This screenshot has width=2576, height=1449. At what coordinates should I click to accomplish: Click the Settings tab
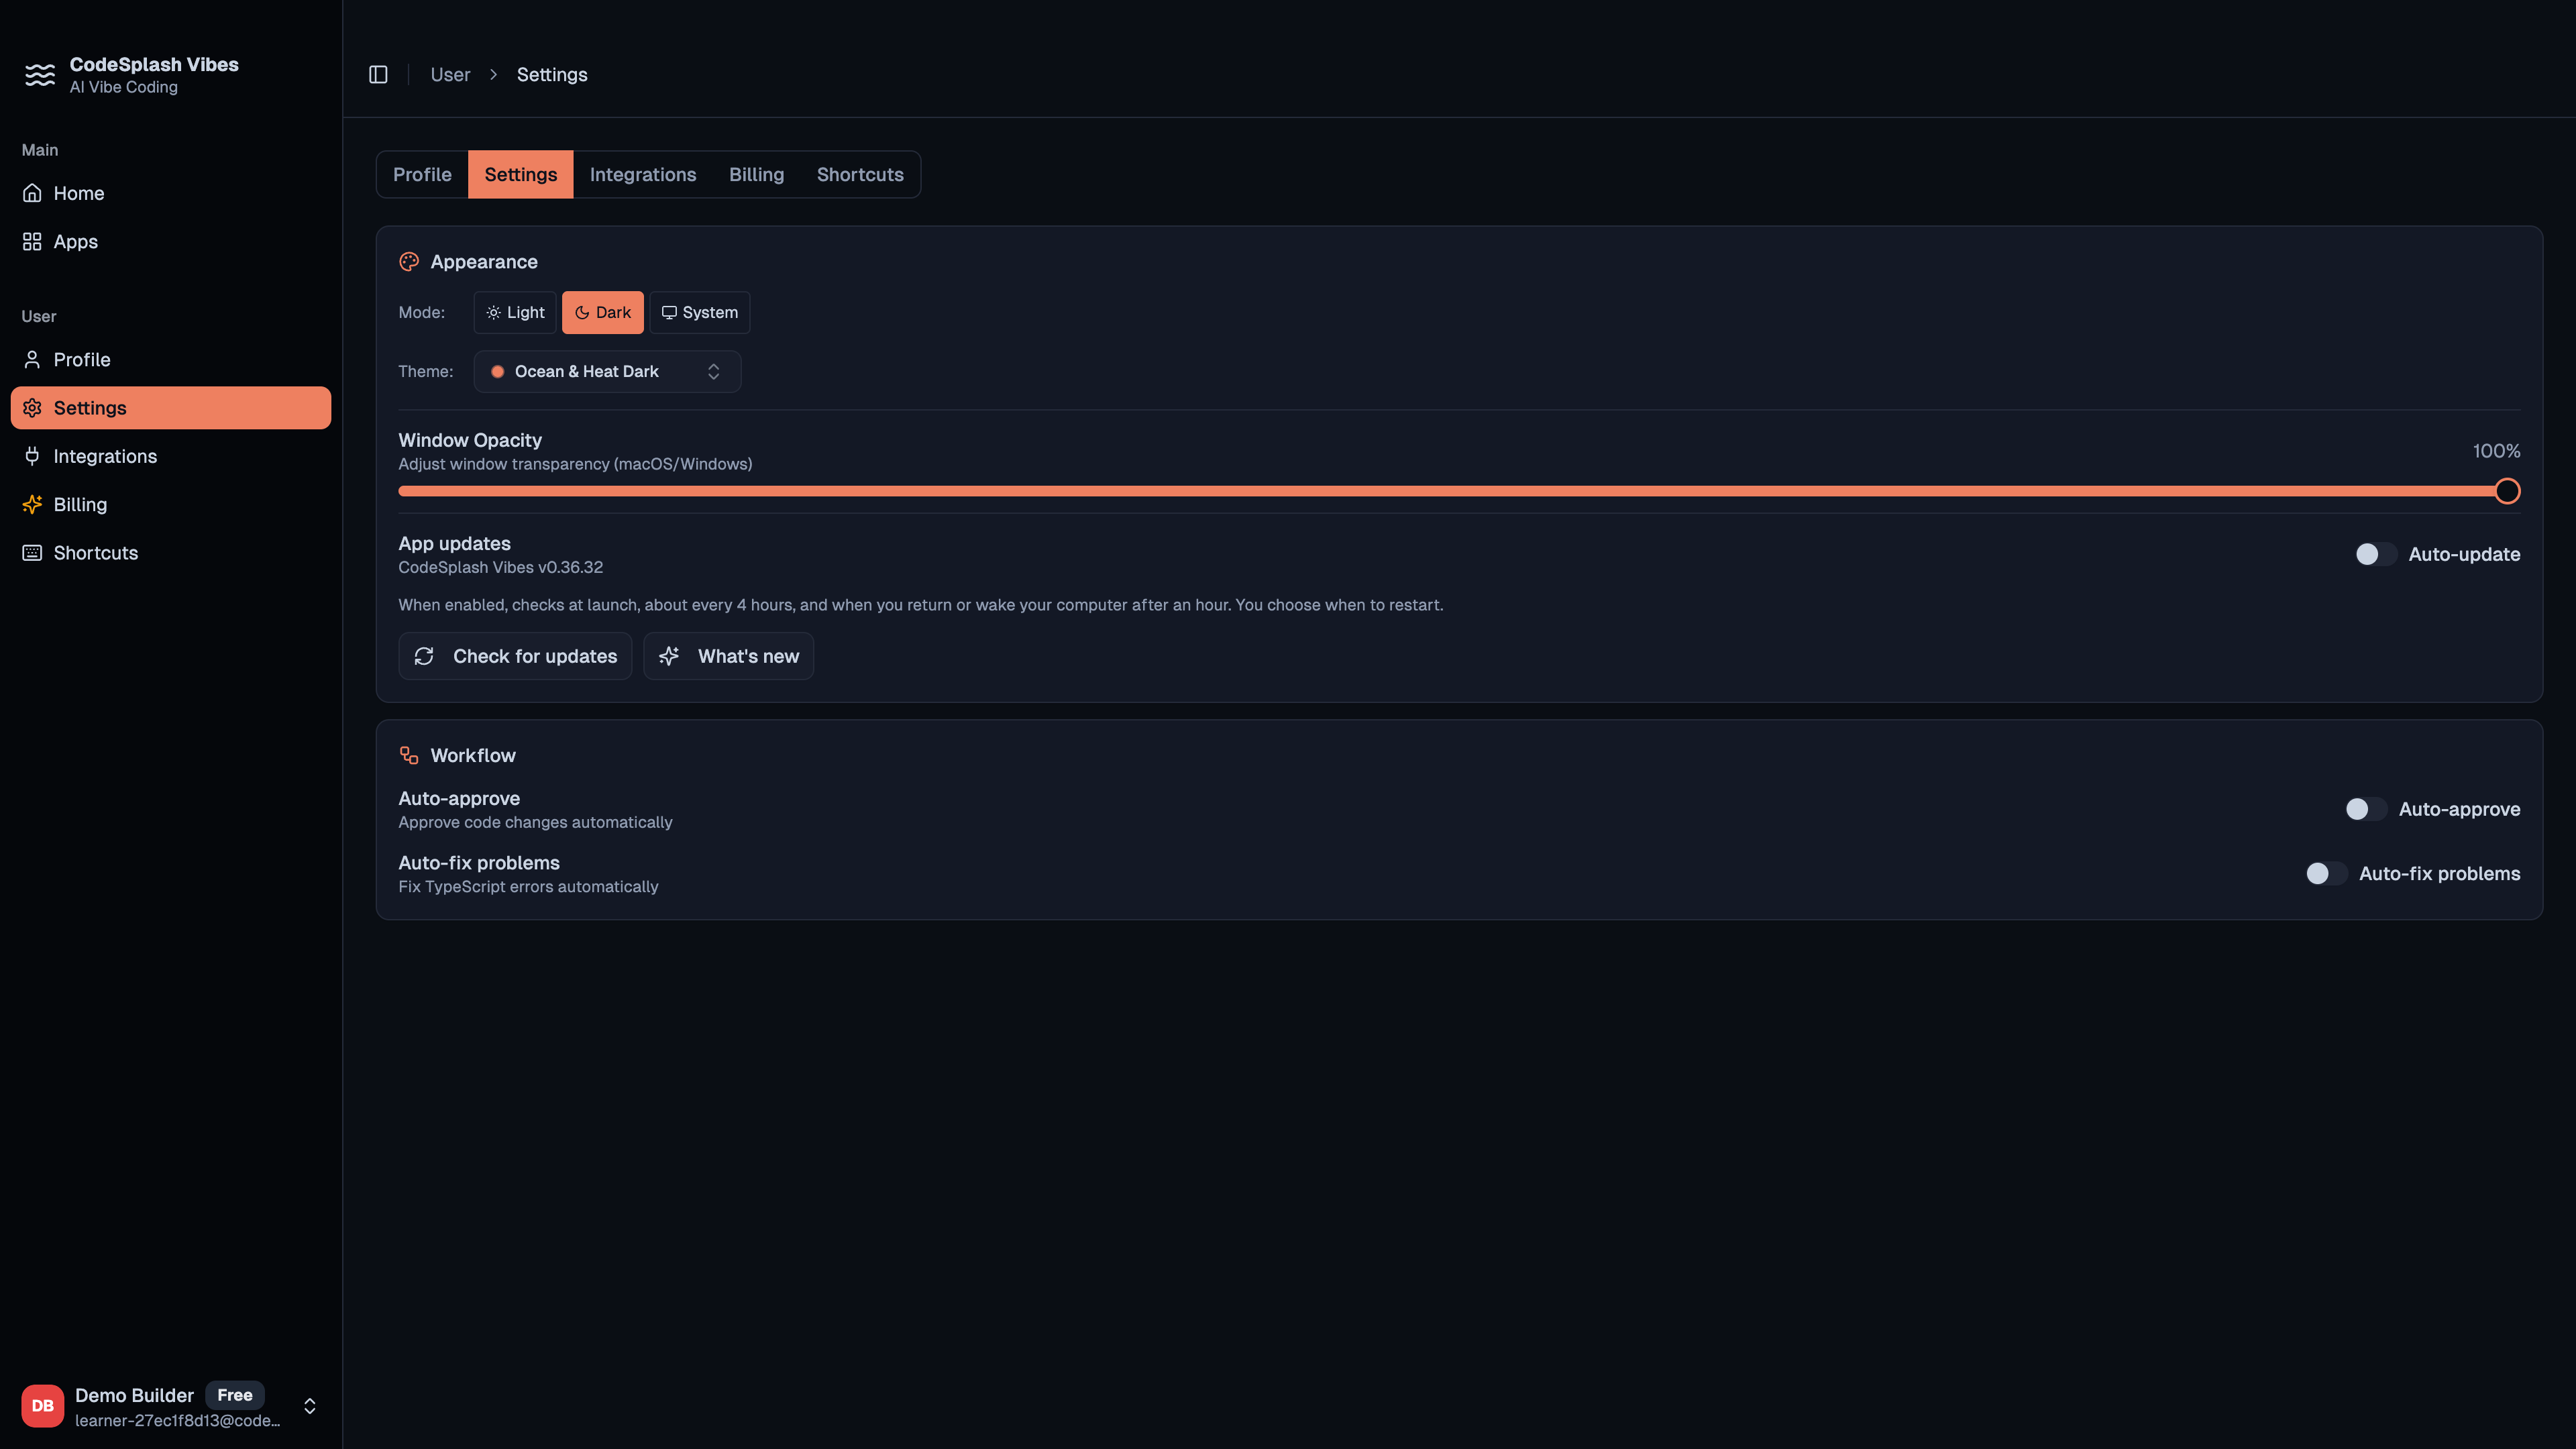pos(521,174)
